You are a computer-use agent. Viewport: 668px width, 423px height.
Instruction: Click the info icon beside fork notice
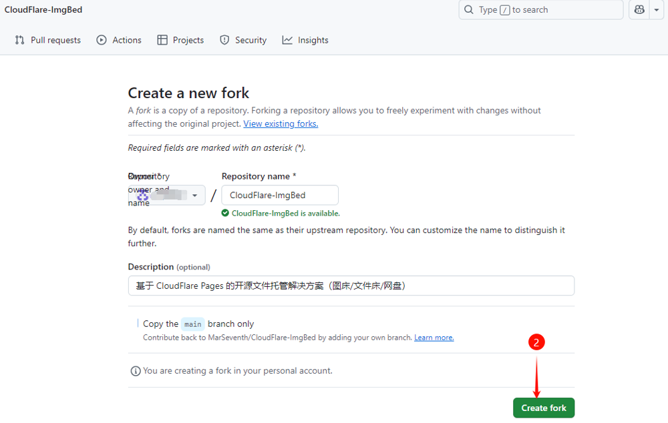pos(136,371)
